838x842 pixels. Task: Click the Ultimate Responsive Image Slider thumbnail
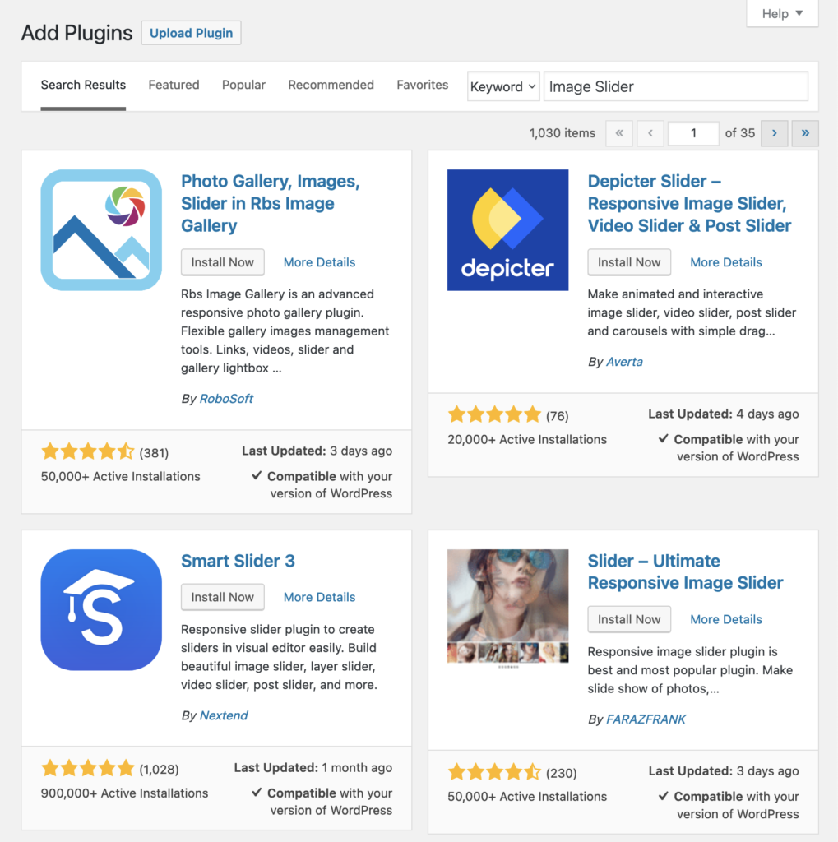click(507, 606)
